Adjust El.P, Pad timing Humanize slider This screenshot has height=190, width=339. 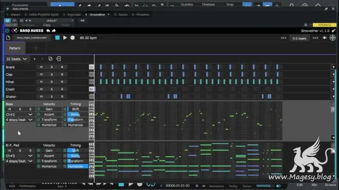[78, 166]
